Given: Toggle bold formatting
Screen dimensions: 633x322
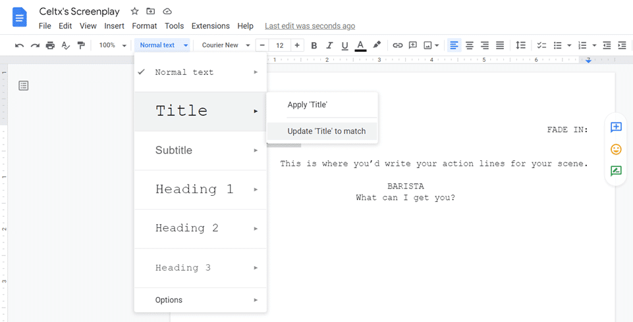Looking at the screenshot, I should pyautogui.click(x=314, y=45).
